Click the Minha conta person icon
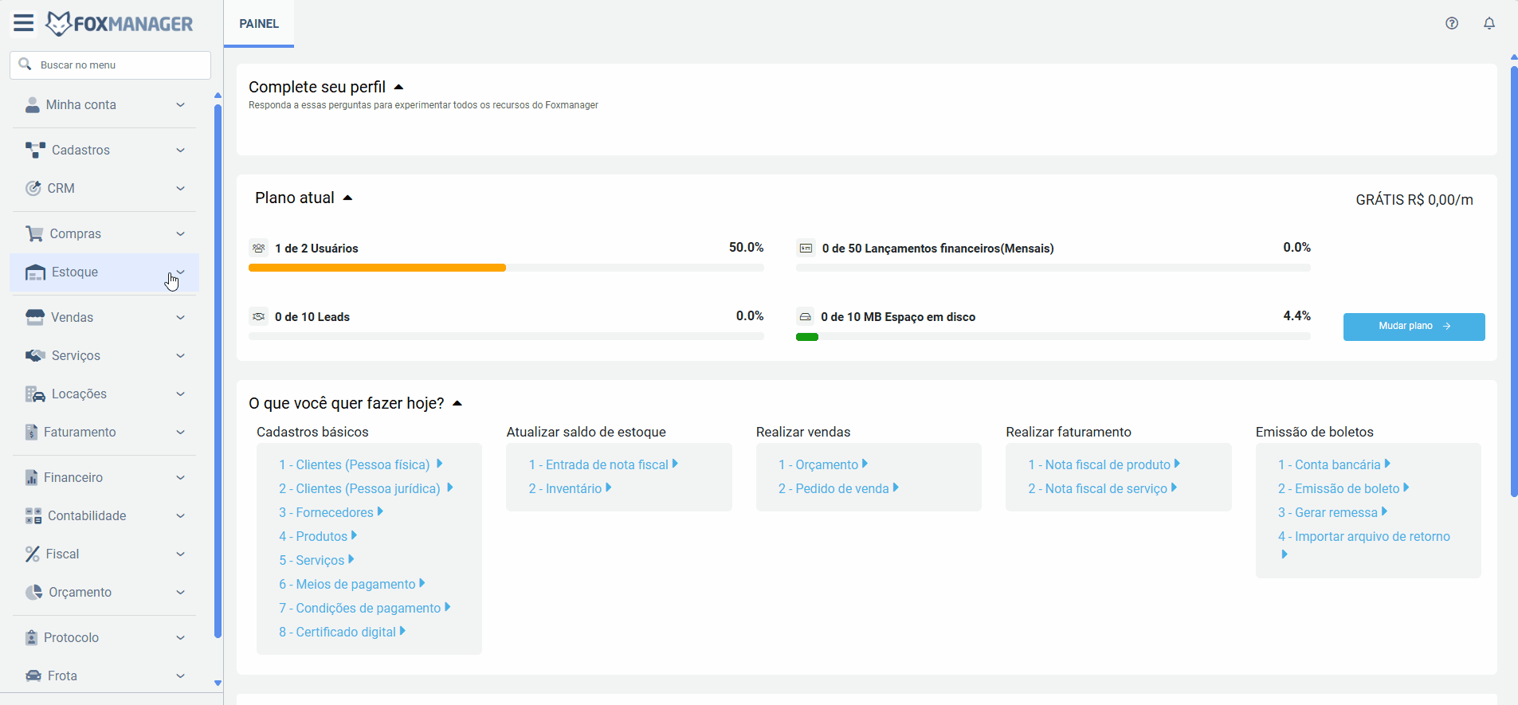The image size is (1518, 705). 33,105
